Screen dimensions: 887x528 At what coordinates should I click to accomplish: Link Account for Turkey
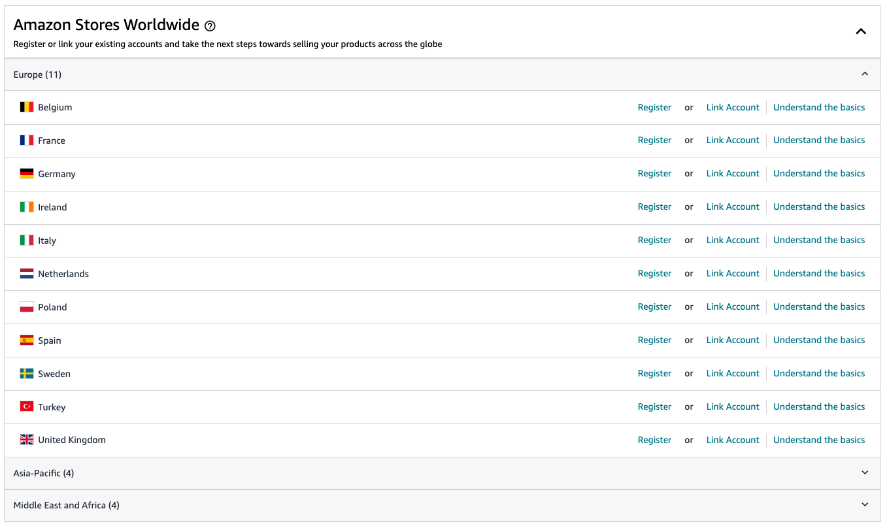[733, 406]
